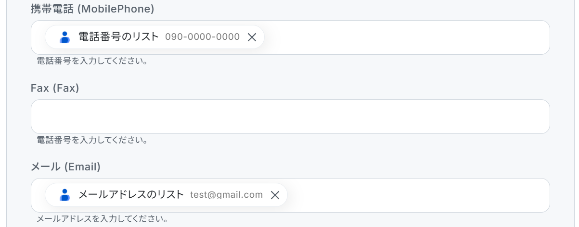Click the メール (Email) field label
The width and height of the screenshot is (579, 227).
(x=65, y=167)
